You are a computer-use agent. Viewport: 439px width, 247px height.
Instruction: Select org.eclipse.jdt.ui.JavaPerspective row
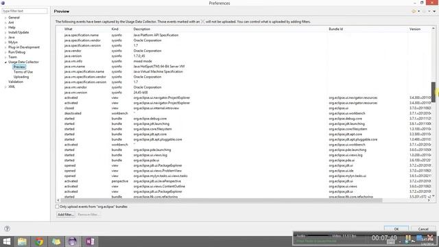pos(244,181)
